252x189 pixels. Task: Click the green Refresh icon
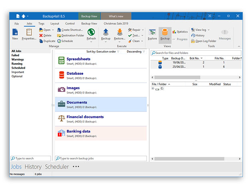tap(91, 33)
